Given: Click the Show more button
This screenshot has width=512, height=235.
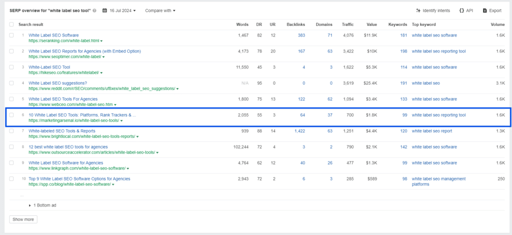Looking at the screenshot, I should tap(23, 219).
